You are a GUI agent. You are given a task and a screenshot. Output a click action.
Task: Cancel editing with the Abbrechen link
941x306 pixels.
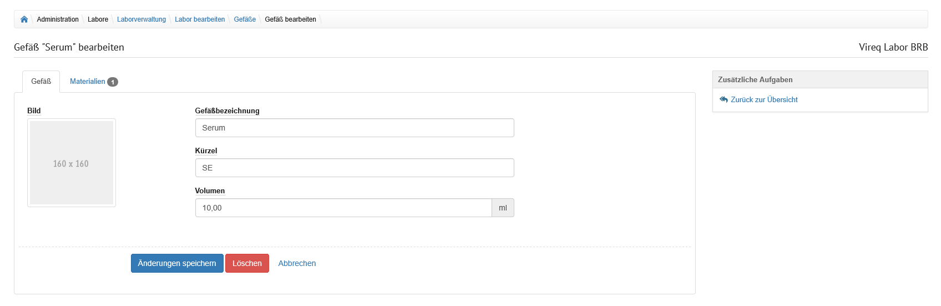pyautogui.click(x=297, y=263)
